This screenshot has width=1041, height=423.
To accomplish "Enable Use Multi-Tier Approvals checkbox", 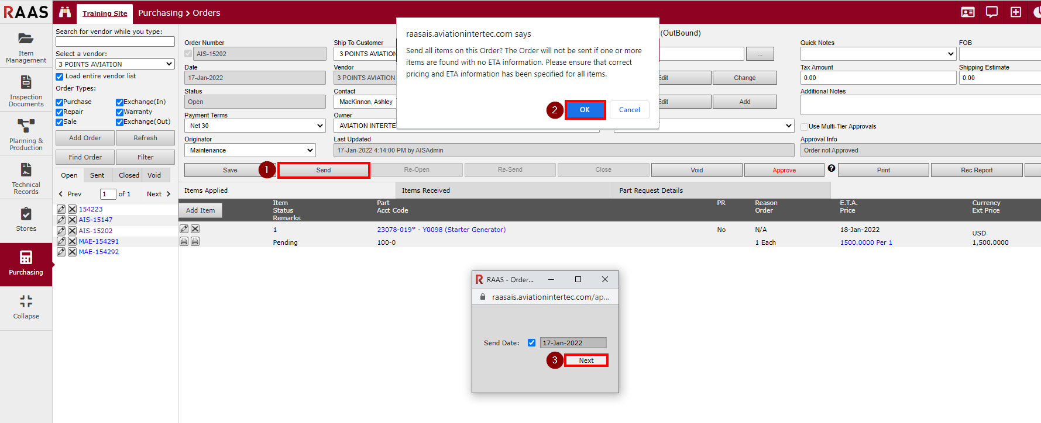I will click(x=805, y=127).
